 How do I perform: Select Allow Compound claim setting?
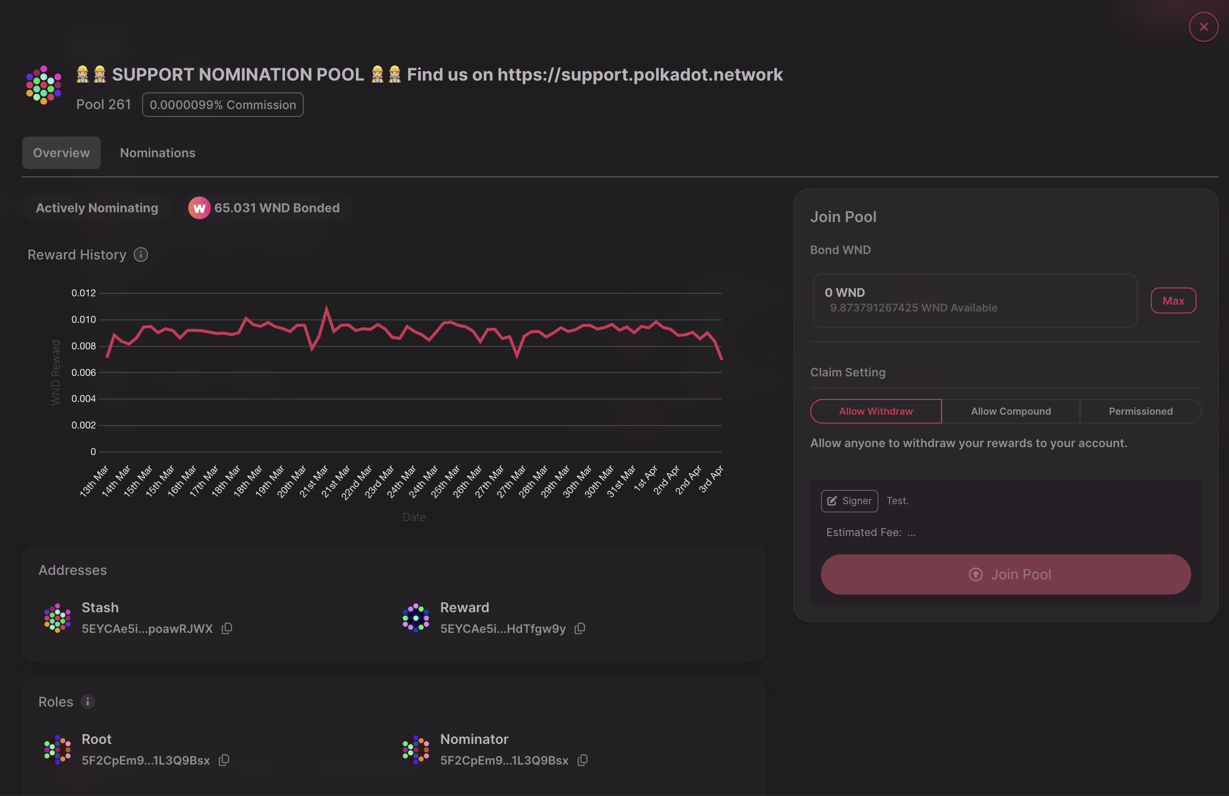(x=1010, y=411)
